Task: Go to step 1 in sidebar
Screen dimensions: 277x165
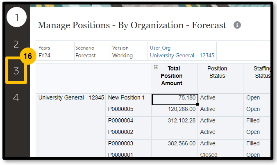Action: (16, 17)
